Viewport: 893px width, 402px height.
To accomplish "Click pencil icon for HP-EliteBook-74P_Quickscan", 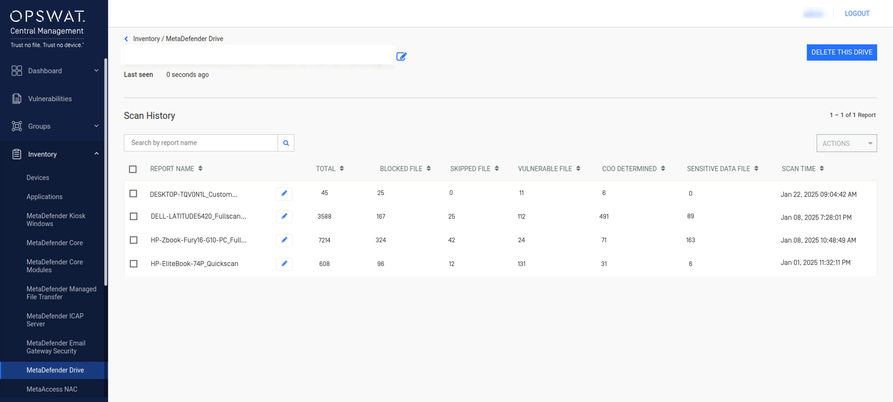I will pyautogui.click(x=284, y=264).
